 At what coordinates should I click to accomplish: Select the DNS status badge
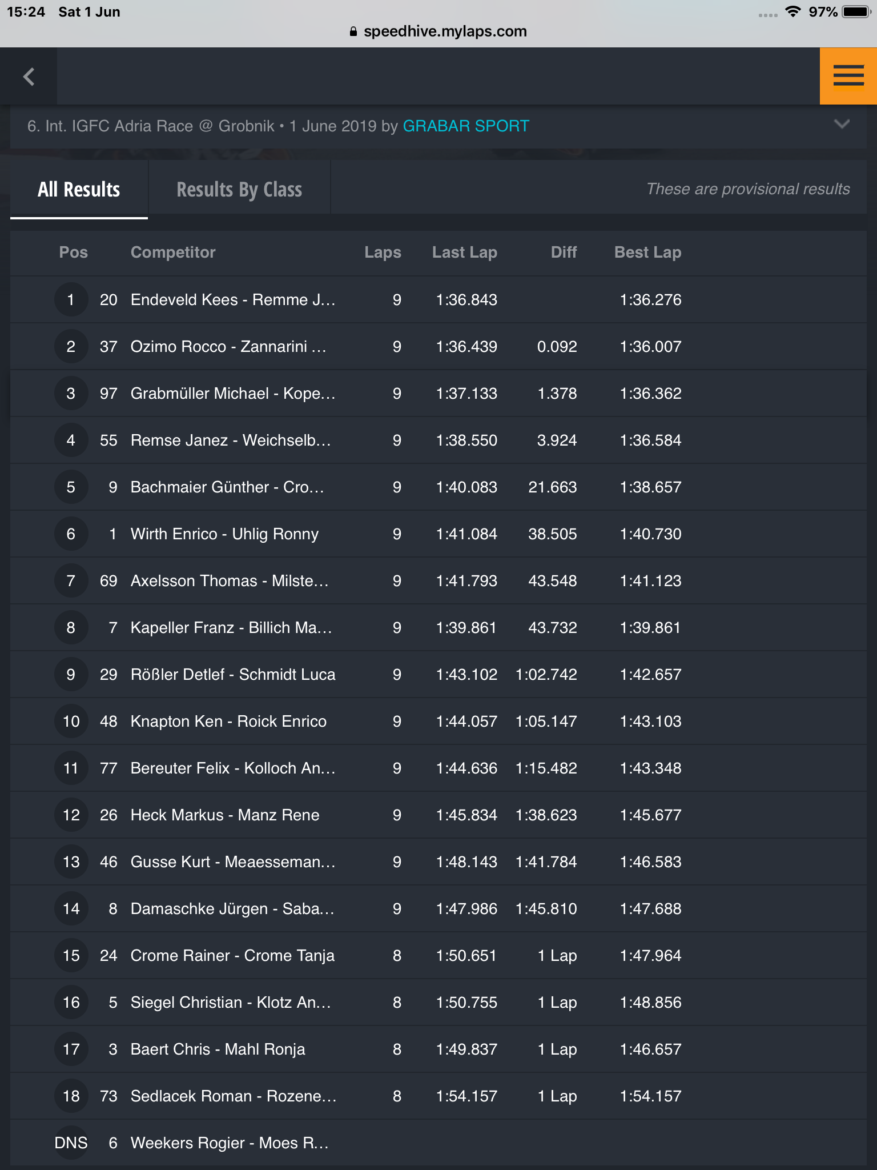point(71,1143)
